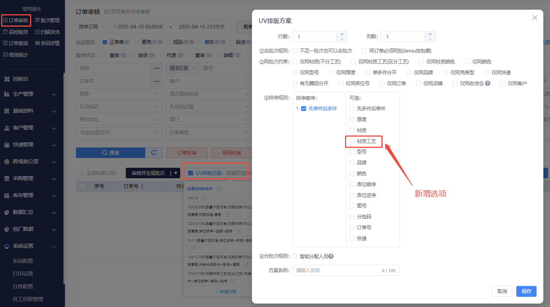550x307 pixels.
Task: Click the 控制台 dashboard icon in sidebar
Action: click(7, 79)
